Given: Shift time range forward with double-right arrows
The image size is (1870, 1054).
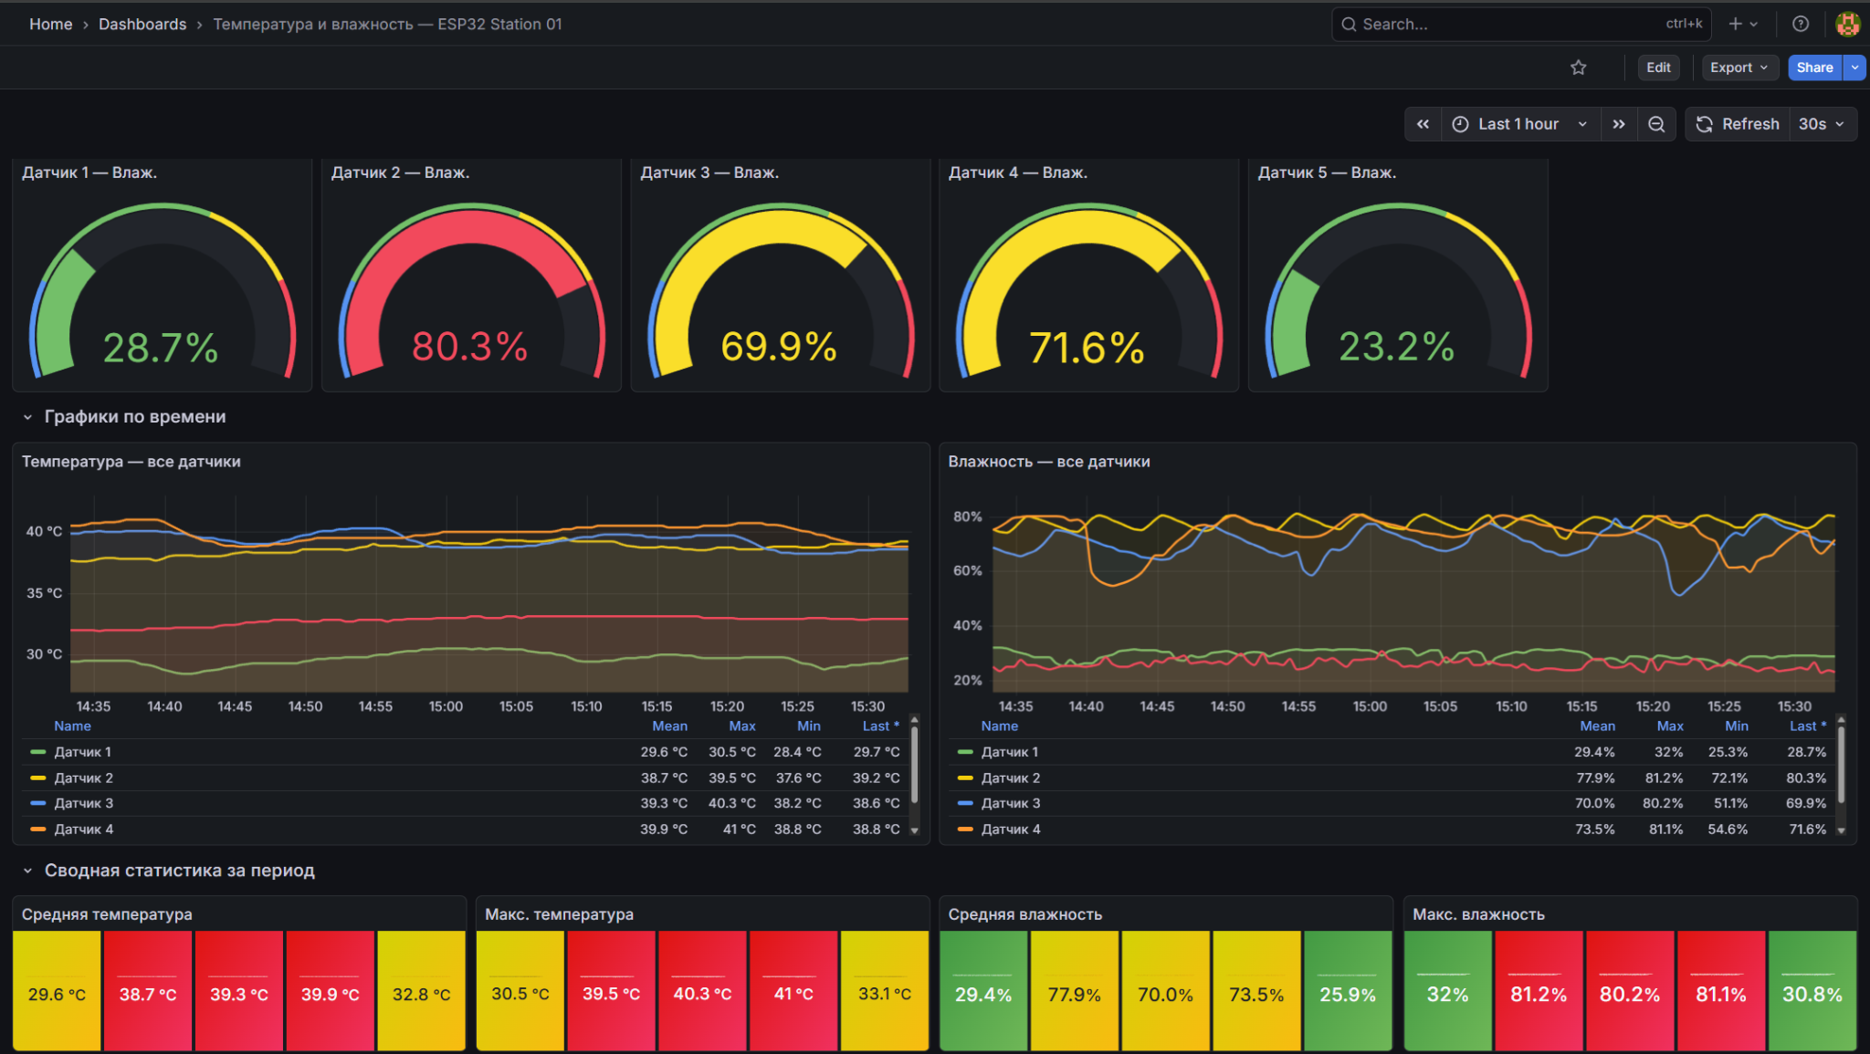Looking at the screenshot, I should [1619, 124].
